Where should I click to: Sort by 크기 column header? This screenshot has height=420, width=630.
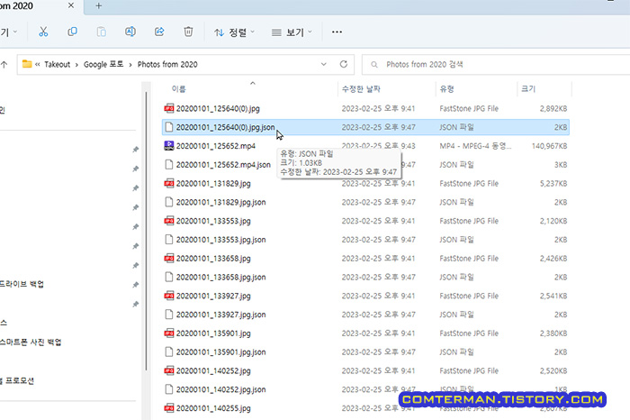point(528,89)
